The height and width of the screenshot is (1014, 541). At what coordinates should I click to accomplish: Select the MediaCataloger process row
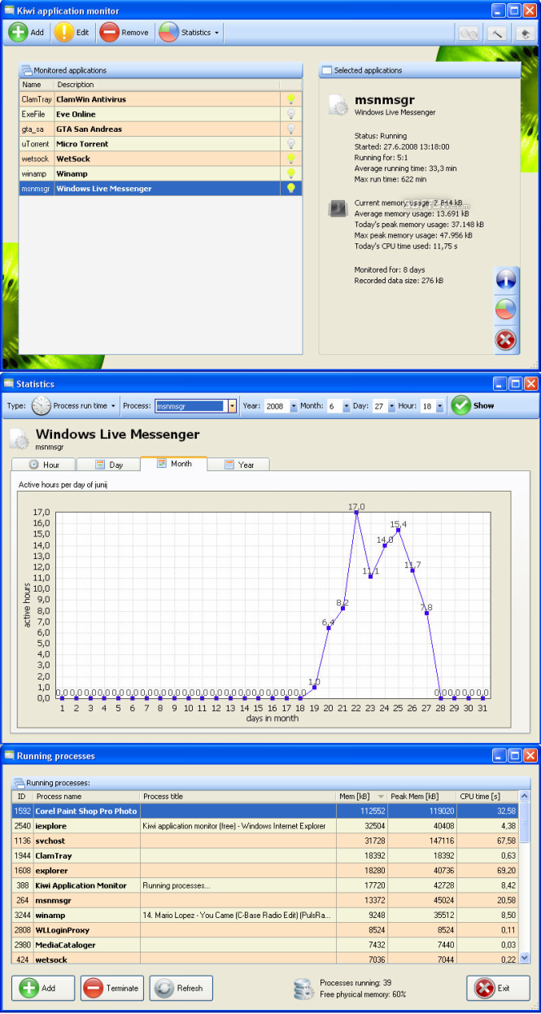[265, 945]
